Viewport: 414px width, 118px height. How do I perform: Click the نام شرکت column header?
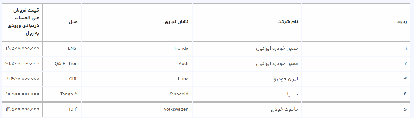(x=287, y=22)
